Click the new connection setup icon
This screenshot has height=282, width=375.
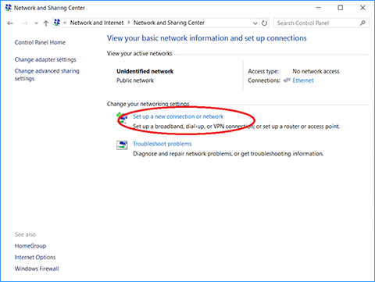122,118
